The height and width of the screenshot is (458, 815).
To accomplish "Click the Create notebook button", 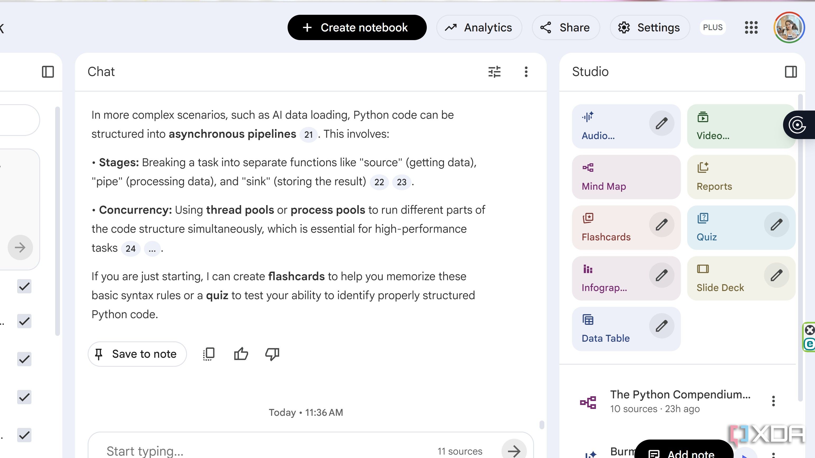I will (x=357, y=27).
